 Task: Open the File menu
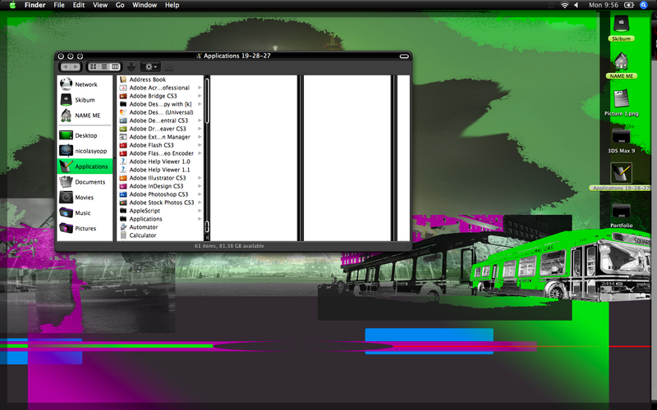[x=59, y=5]
